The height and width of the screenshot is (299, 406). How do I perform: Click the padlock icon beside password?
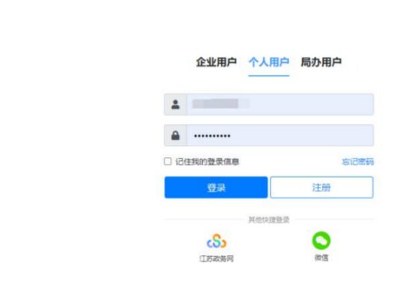175,135
